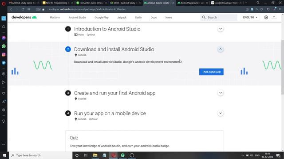
Task: Open the Platform nav item
Action: tap(55, 18)
